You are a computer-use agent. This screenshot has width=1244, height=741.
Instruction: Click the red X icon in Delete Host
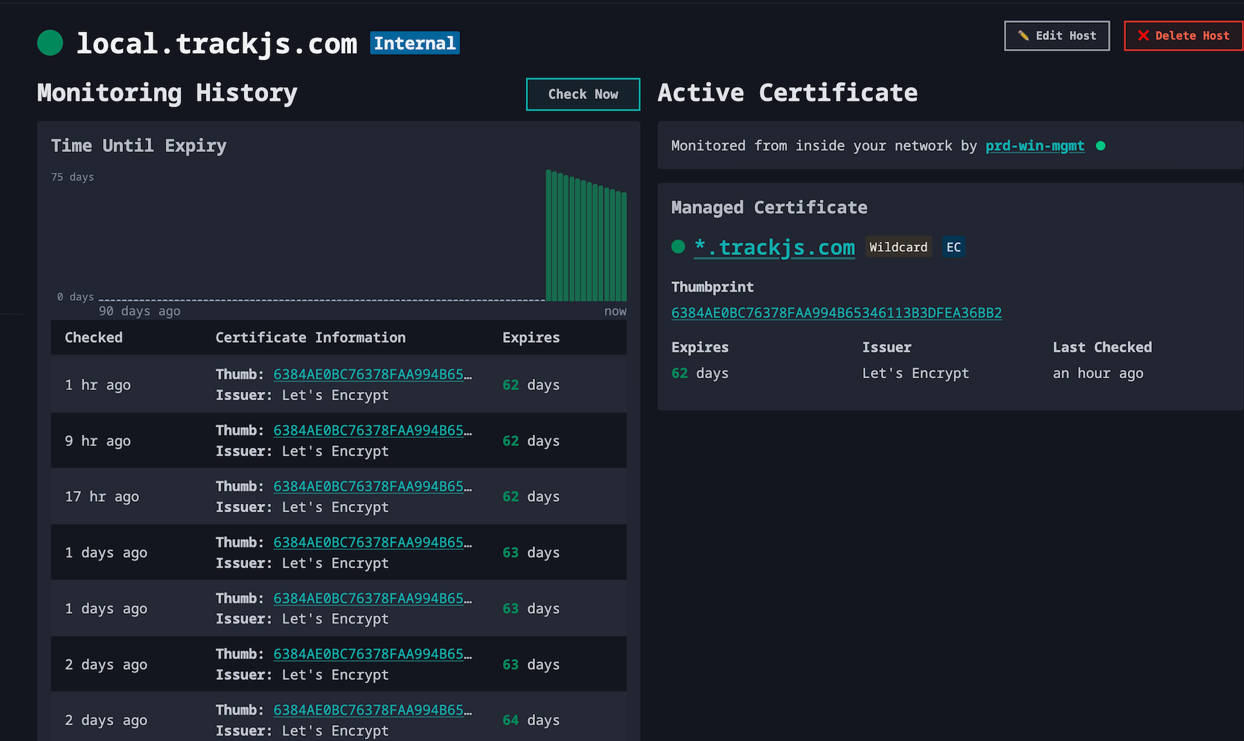coord(1143,36)
